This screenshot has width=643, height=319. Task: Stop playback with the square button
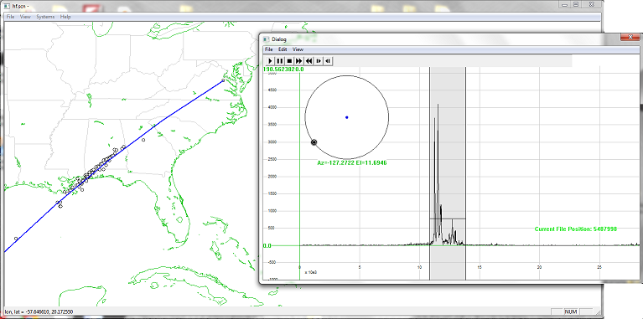pos(289,61)
